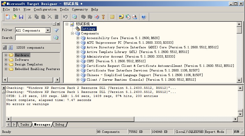Open the Configuration menu
The image size is (245, 136).
pos(45,9)
